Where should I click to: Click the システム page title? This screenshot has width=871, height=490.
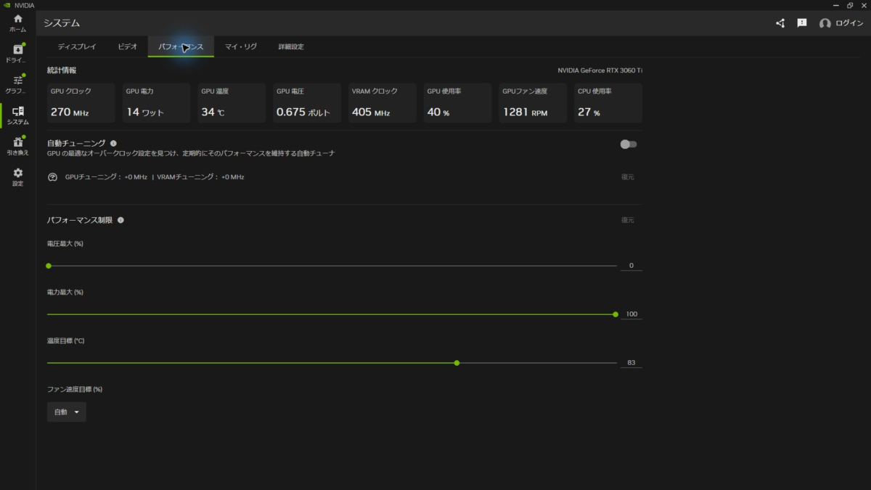pos(62,23)
